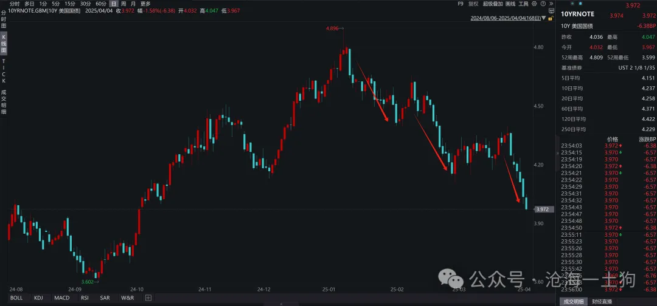Image resolution: width=657 pixels, height=306 pixels.
Task: Open the 画线 drawing tool
Action: 510,4
